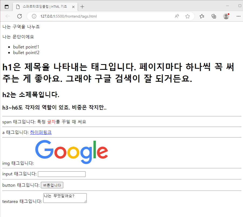Click inside the 나는 무엇일까요? textarea
This screenshot has height=217, width=243.
[65, 198]
